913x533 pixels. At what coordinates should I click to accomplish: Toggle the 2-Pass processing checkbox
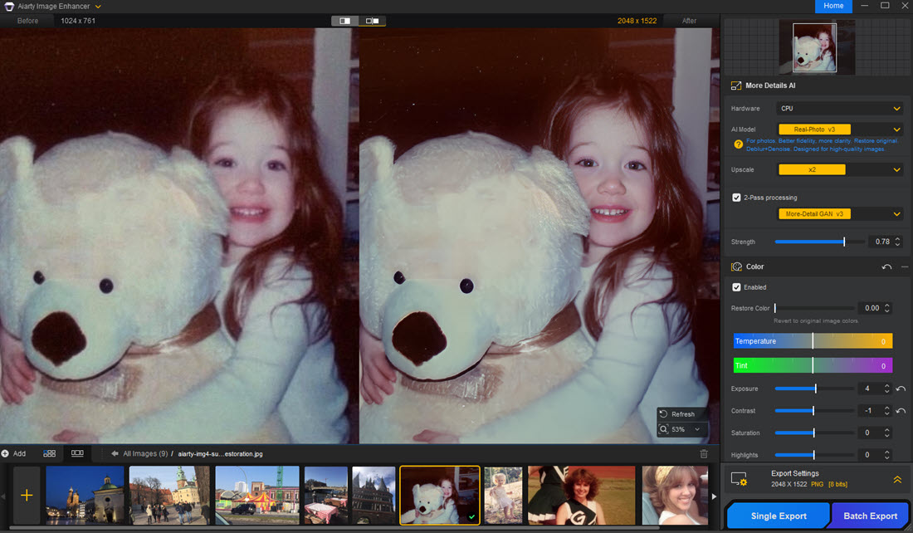pyautogui.click(x=736, y=198)
